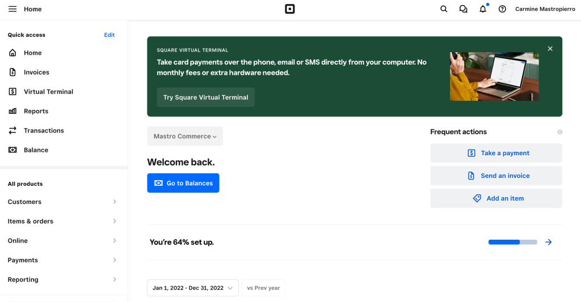Image resolution: width=581 pixels, height=302 pixels.
Task: Dismiss the Virtual Terminal banner
Action: [550, 49]
